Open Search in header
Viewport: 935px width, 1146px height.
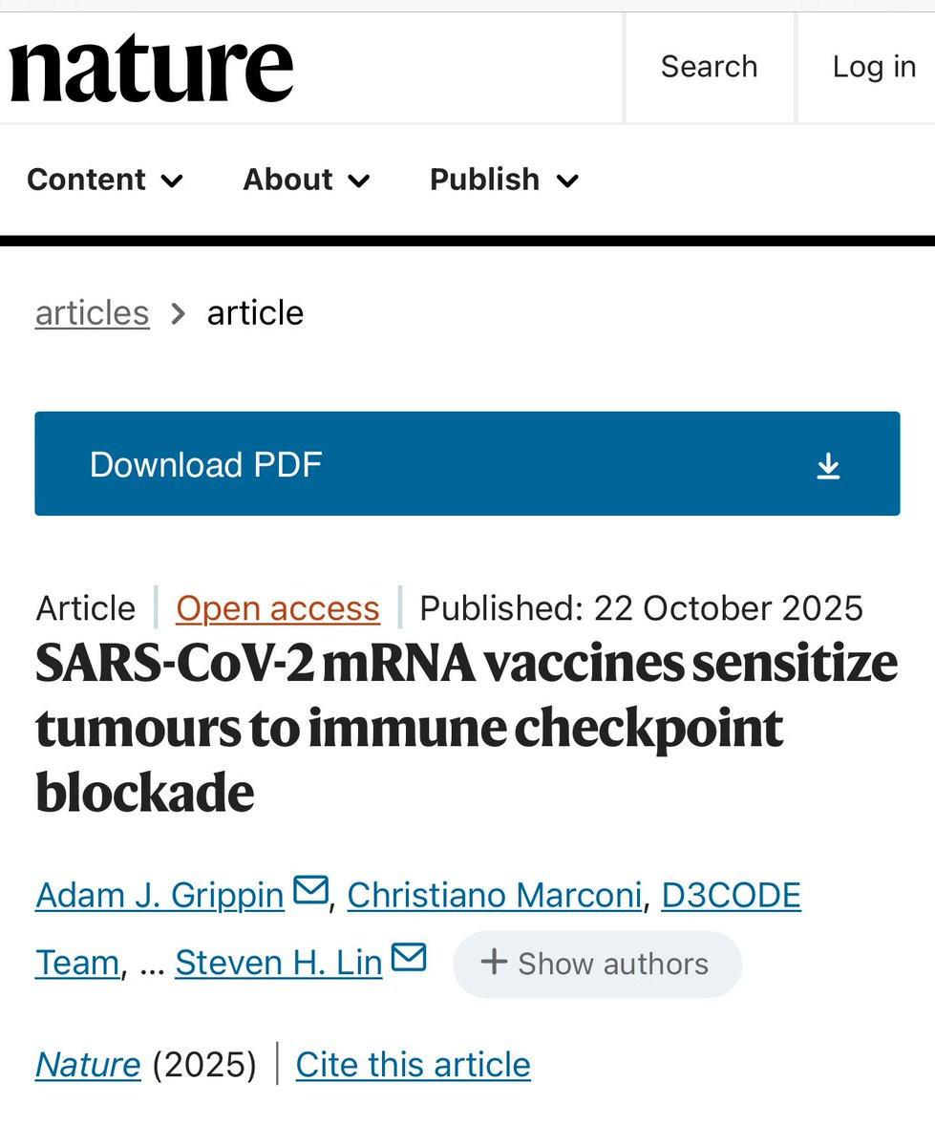710,67
